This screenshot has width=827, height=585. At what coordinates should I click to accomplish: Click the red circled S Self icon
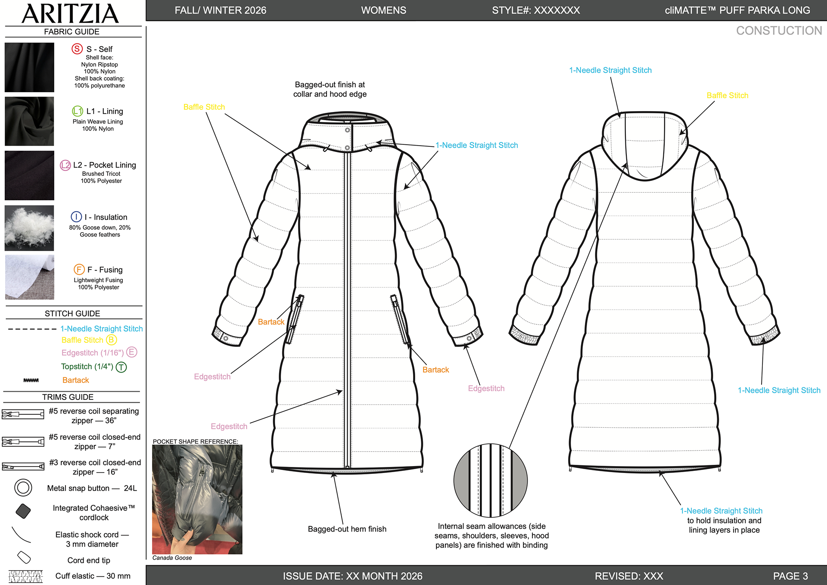tap(77, 49)
